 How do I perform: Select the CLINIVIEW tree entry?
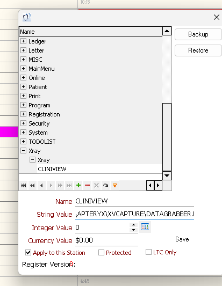52,169
